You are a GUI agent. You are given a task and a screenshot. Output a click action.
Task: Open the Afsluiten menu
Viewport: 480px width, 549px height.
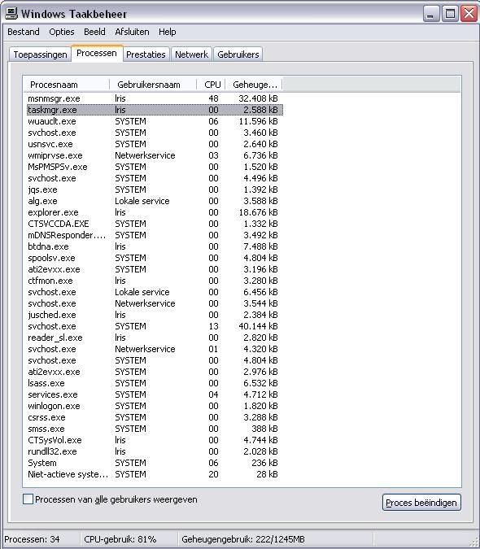point(132,32)
